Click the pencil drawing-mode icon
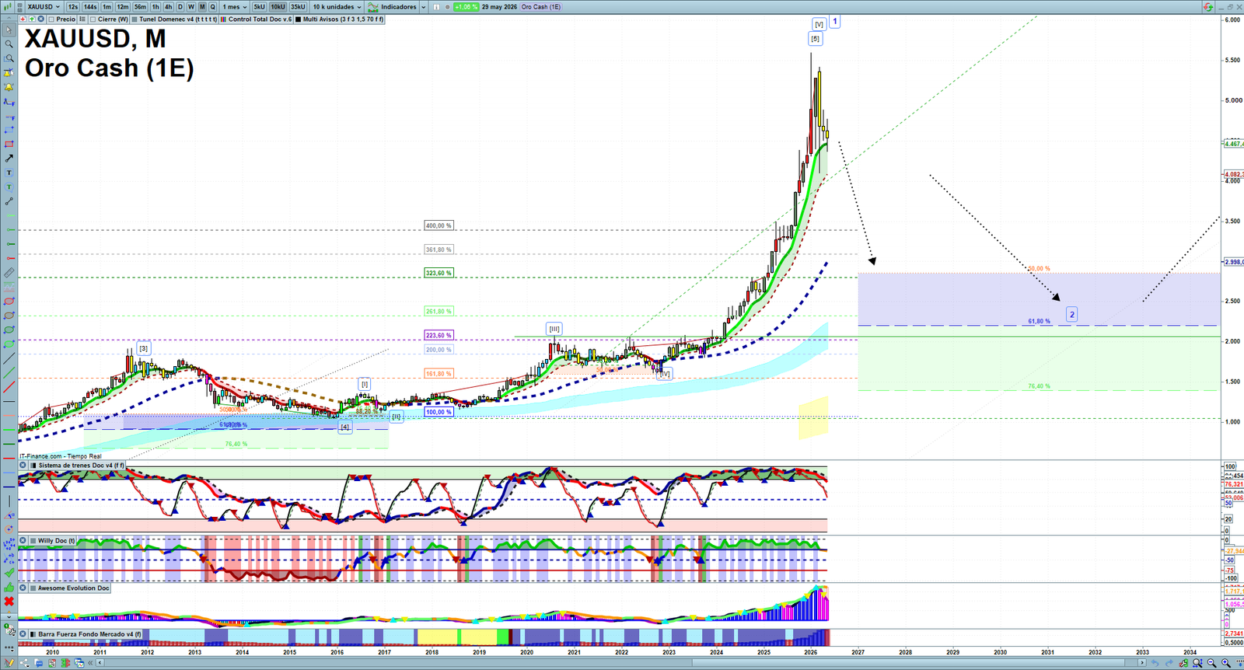 click(x=9, y=663)
